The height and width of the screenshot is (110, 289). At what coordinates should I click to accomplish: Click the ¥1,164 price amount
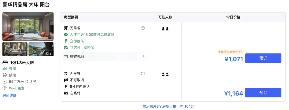point(234,93)
